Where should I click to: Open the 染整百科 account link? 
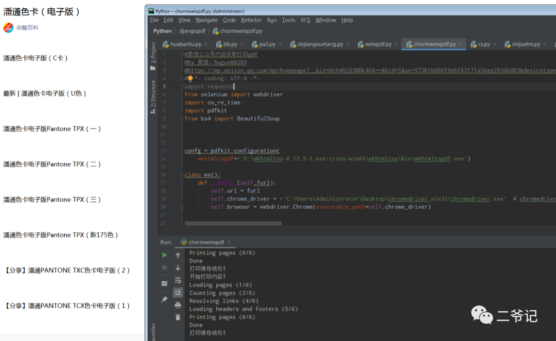click(27, 28)
